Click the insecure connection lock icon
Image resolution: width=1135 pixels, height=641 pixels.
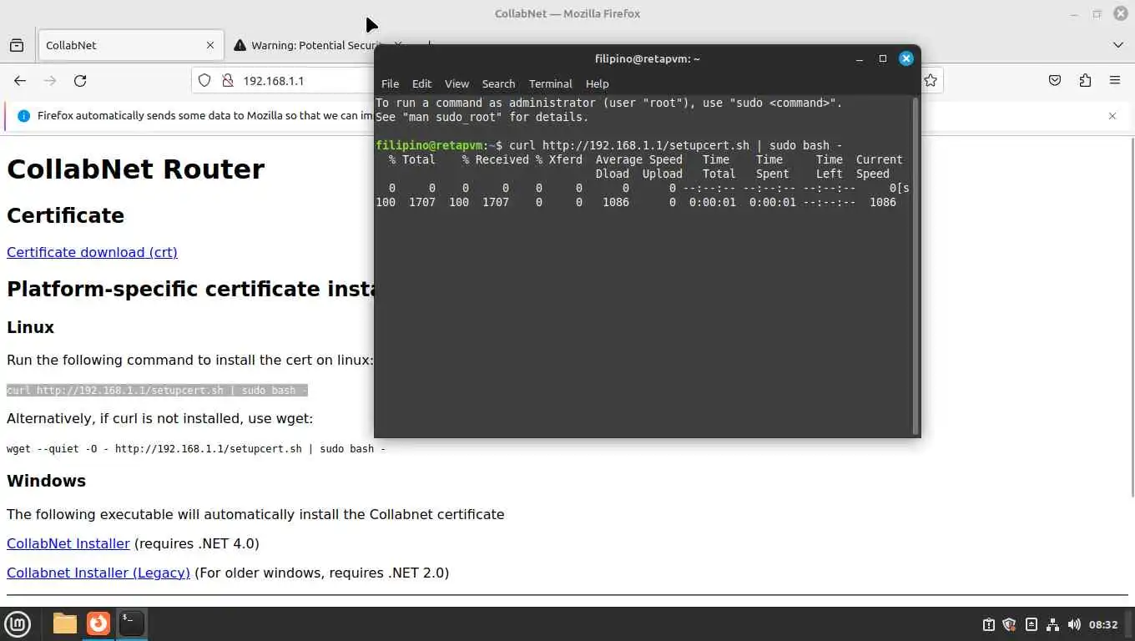pyautogui.click(x=226, y=81)
